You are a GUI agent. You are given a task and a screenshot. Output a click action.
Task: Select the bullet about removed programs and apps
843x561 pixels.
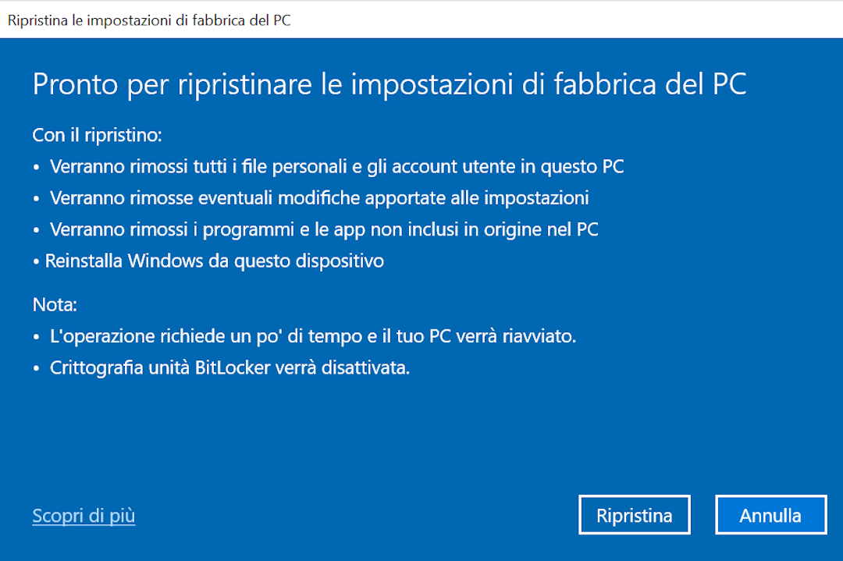tap(322, 229)
